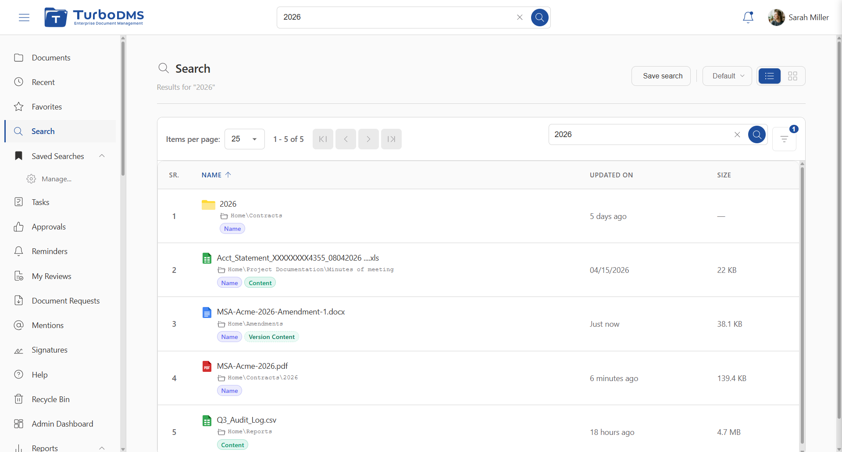Click the TurboDMS logo
Screen dimensions: 842x452
pos(94,18)
